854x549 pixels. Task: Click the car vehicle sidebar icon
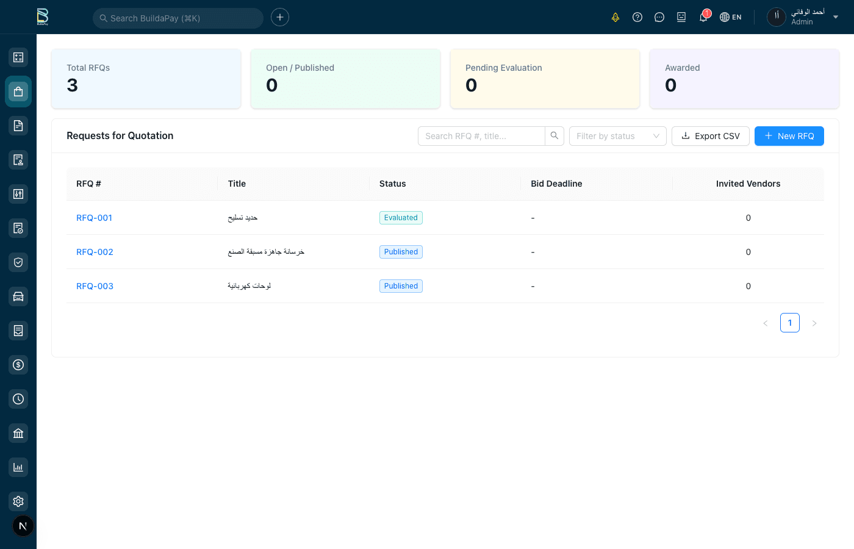(18, 296)
